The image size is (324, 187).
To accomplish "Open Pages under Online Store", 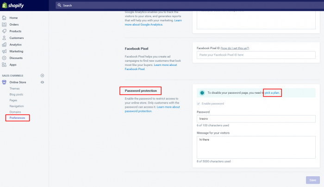I will (13, 100).
